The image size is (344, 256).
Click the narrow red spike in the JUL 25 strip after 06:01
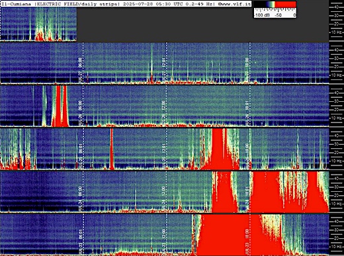point(112,149)
